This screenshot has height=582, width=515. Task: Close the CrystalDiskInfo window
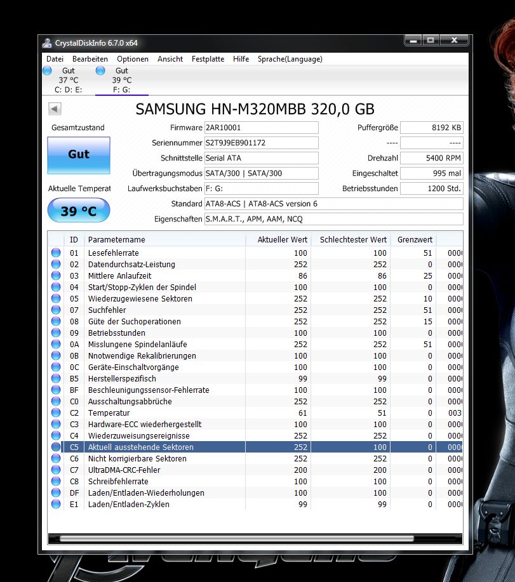click(454, 40)
